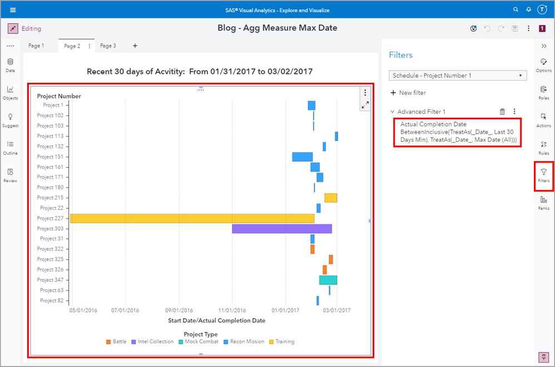Viewport: 555px width, 367px height.
Task: Click the Project 82 axis label
Action: 52,300
